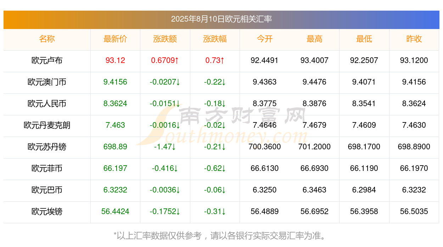The width and height of the screenshot is (443, 247).
Task: Select the 今开 column header
Action: coord(265,39)
